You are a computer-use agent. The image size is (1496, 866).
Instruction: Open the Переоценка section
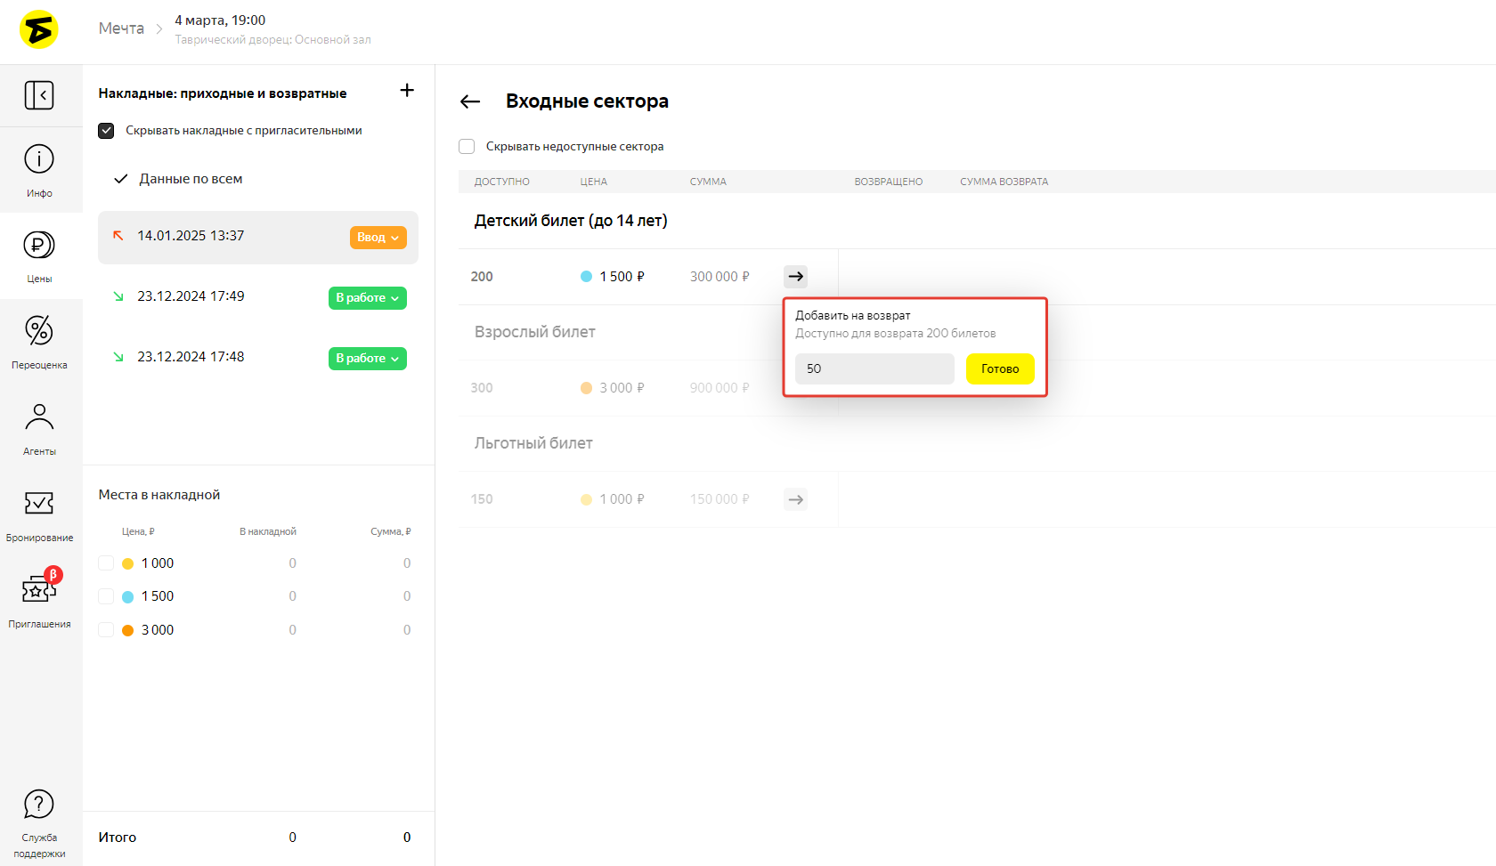click(x=39, y=342)
